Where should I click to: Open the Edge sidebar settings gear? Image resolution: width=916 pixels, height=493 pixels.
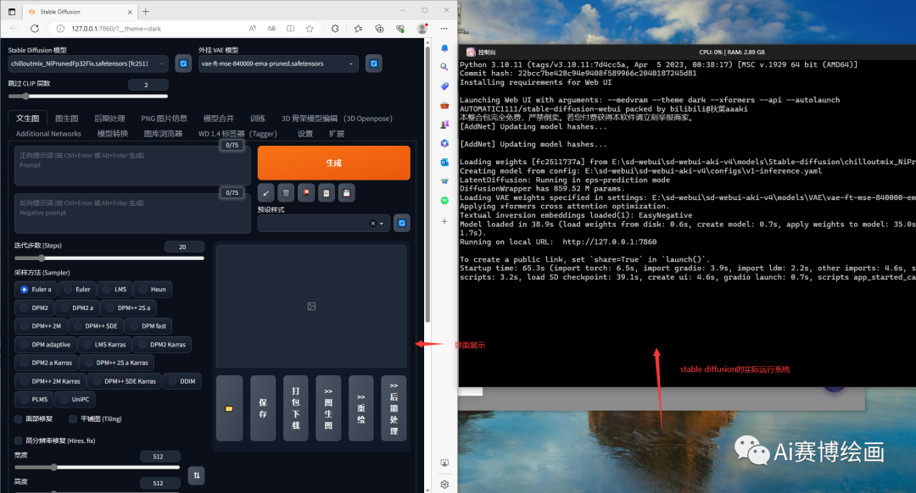coord(444,485)
